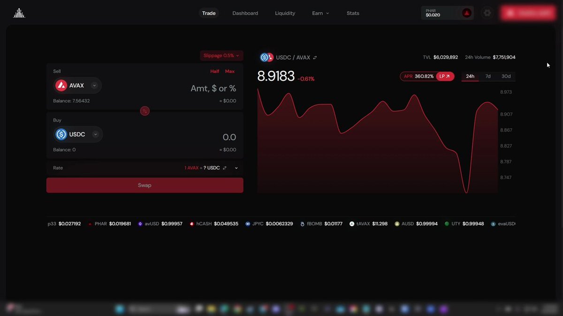Click the tAVAX ticker icon
The image size is (563, 316).
tap(352, 224)
